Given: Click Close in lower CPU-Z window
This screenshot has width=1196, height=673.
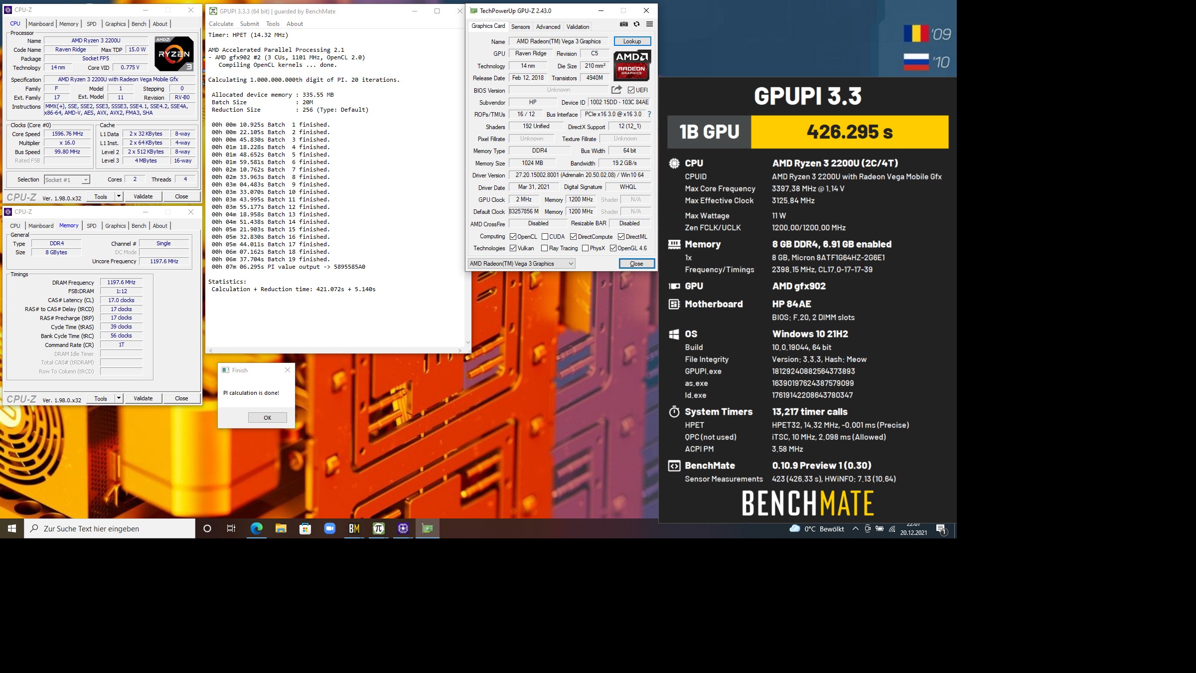Looking at the screenshot, I should (181, 398).
